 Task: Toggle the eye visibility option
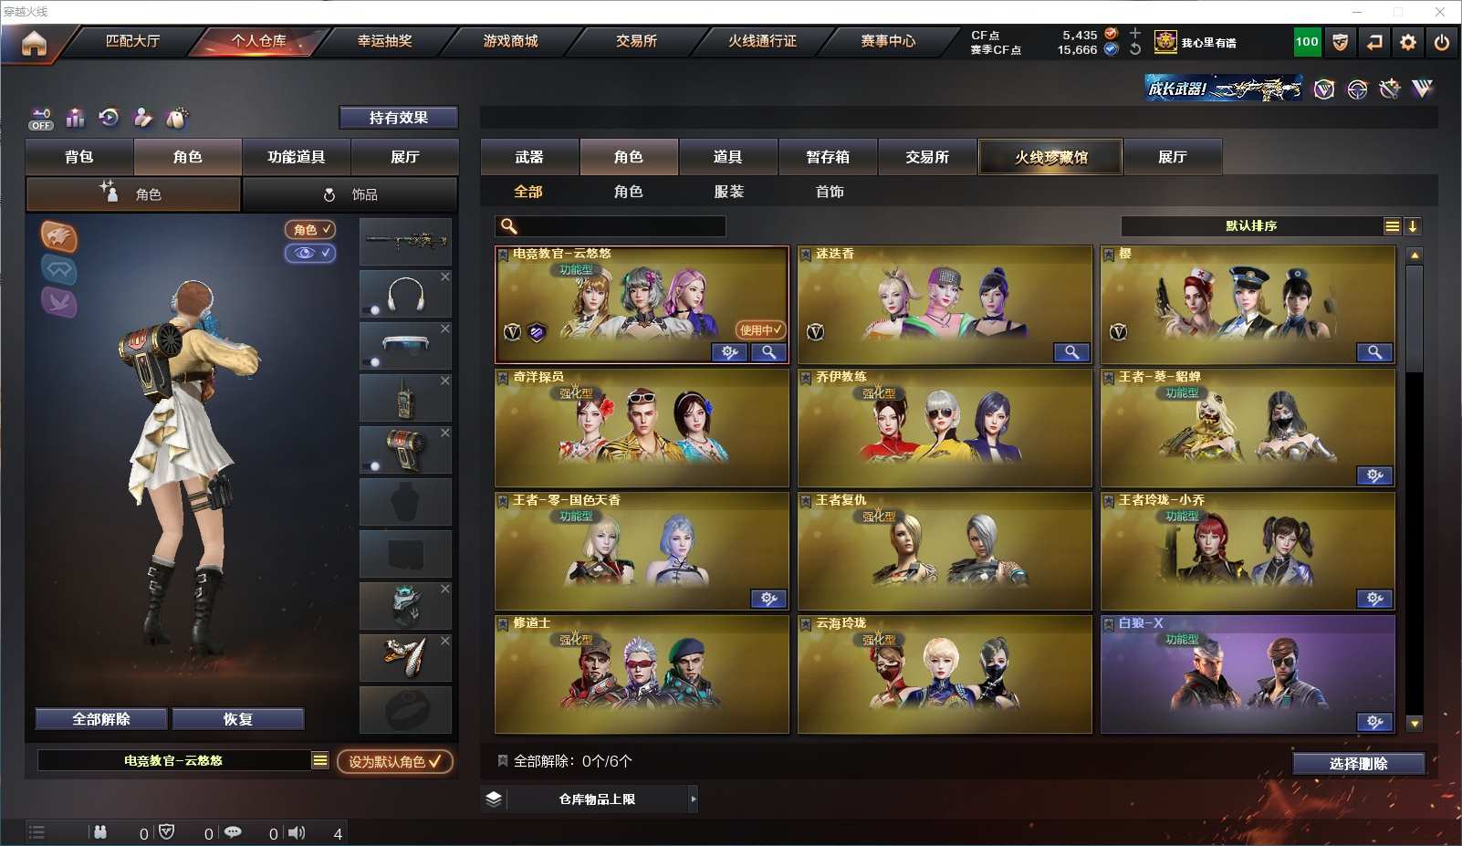click(310, 253)
